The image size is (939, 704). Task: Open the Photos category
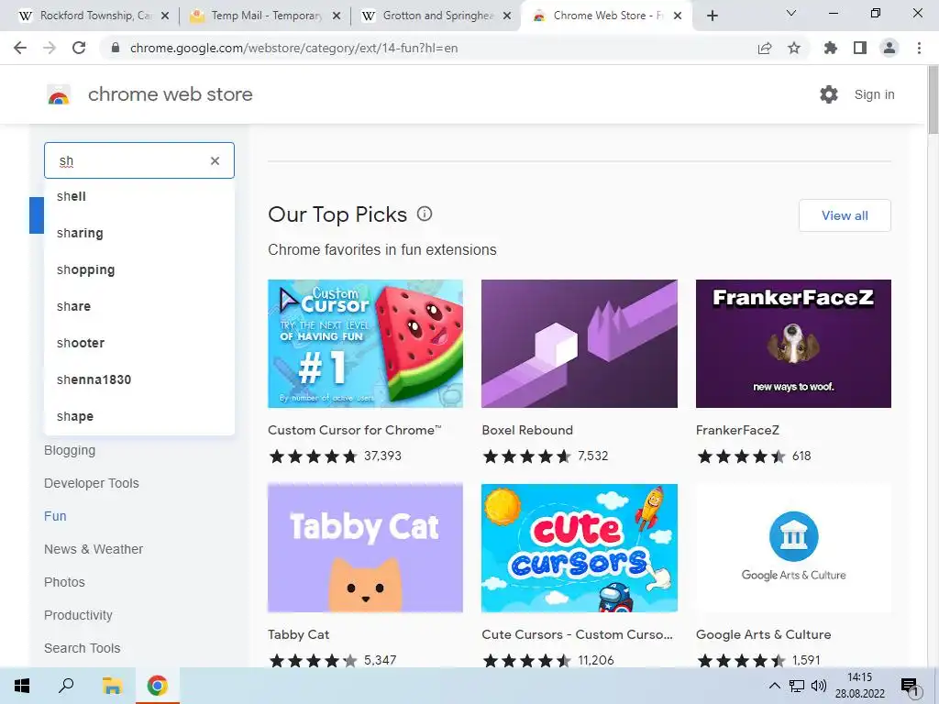coord(64,582)
